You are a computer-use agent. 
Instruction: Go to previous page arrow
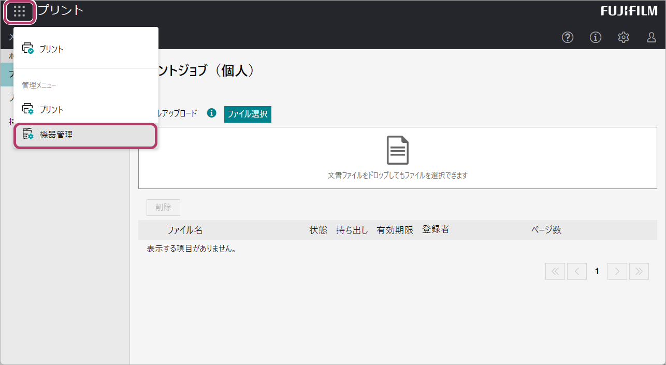tap(577, 271)
